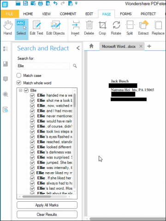The width and height of the screenshot is (166, 221).
Task: Open the search panel sidebar icon
Action: (x=6, y=94)
